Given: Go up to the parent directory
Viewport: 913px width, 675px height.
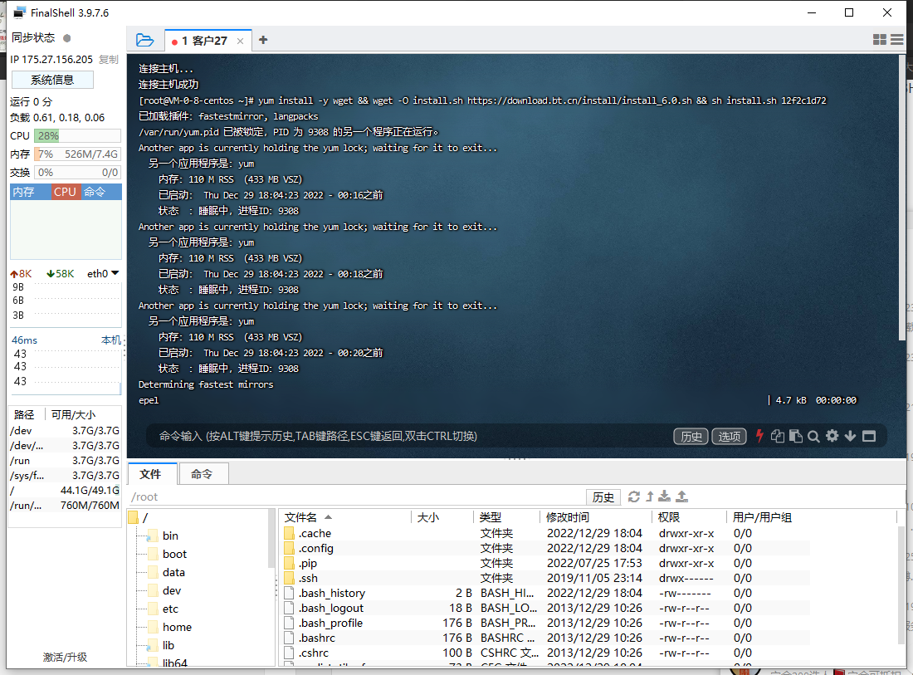Looking at the screenshot, I should click(650, 496).
